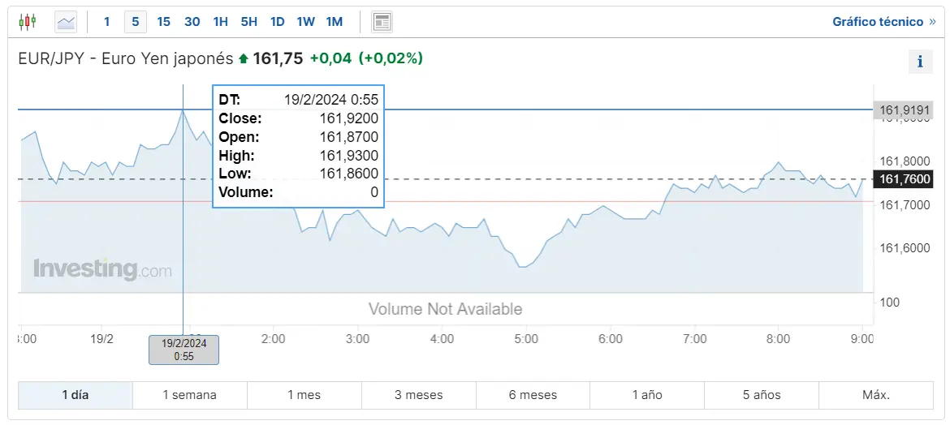Set interval to 1H
950x425 pixels.
click(221, 23)
